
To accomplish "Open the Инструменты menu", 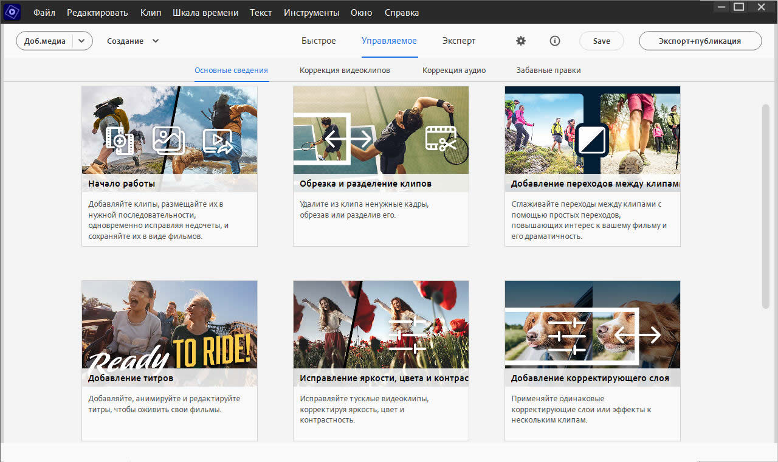I will (x=311, y=13).
